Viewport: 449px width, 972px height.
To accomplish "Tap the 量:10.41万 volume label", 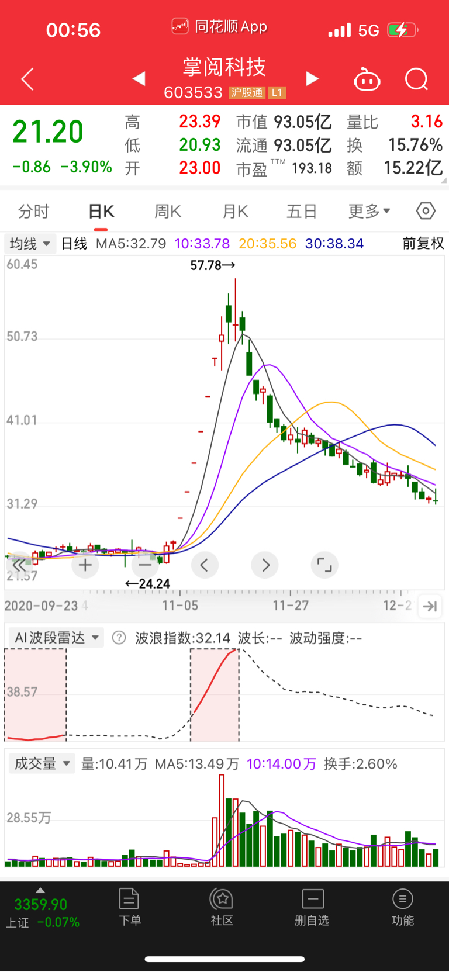I will (x=115, y=764).
